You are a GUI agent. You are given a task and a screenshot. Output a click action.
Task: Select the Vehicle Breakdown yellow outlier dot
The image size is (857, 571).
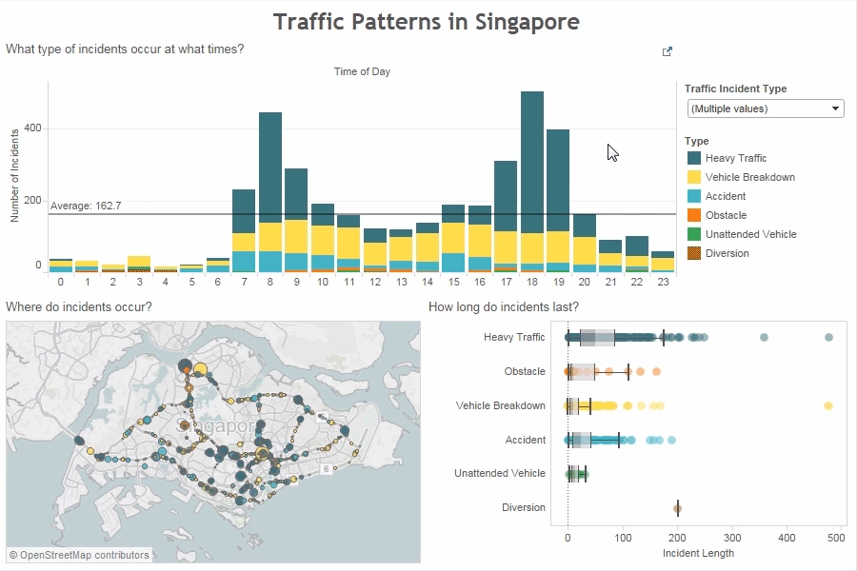pos(827,406)
